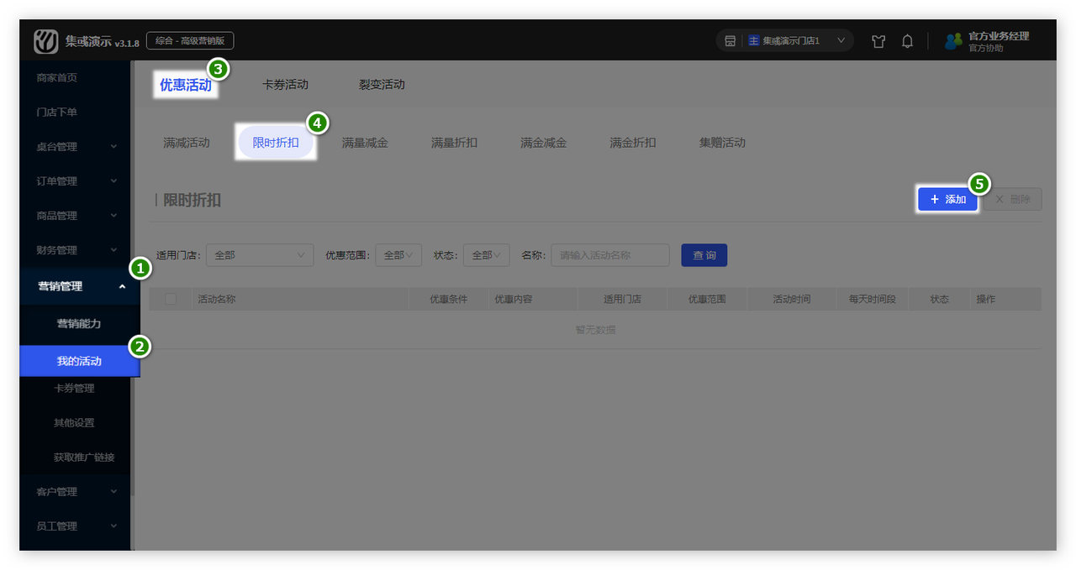The image size is (1076, 570).
Task: Open the 满量折扣 sub-tab
Action: pos(454,143)
